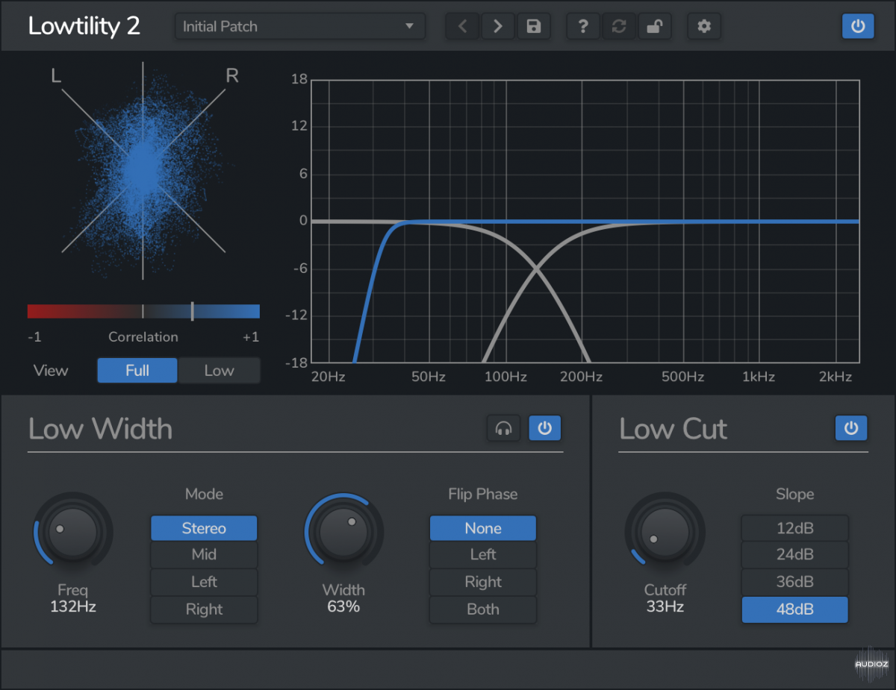Image resolution: width=896 pixels, height=690 pixels.
Task: Set Mode to Right
Action: [204, 609]
